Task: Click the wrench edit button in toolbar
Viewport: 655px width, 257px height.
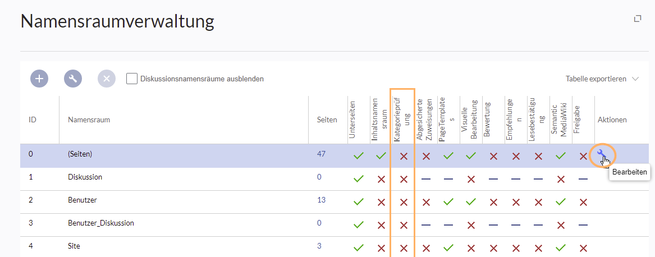Action: click(73, 79)
